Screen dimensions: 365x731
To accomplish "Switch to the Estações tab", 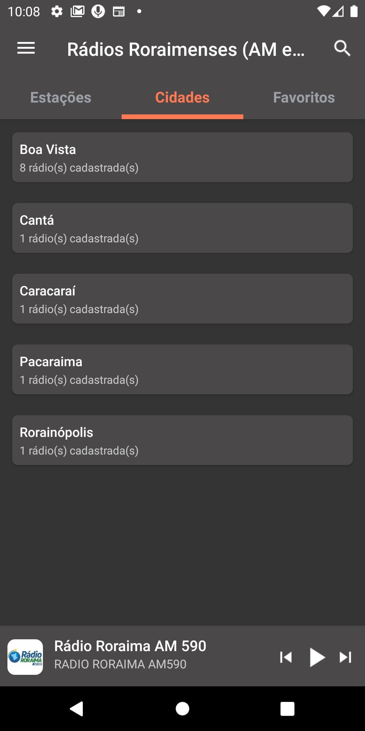I will (61, 97).
